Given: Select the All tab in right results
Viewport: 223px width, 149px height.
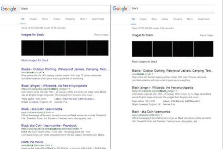Looking at the screenshot, I should click(133, 19).
